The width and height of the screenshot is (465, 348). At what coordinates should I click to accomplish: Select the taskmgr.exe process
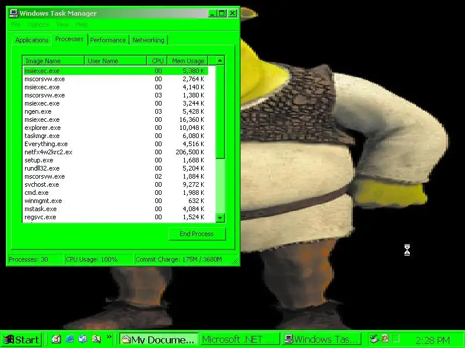pos(116,136)
